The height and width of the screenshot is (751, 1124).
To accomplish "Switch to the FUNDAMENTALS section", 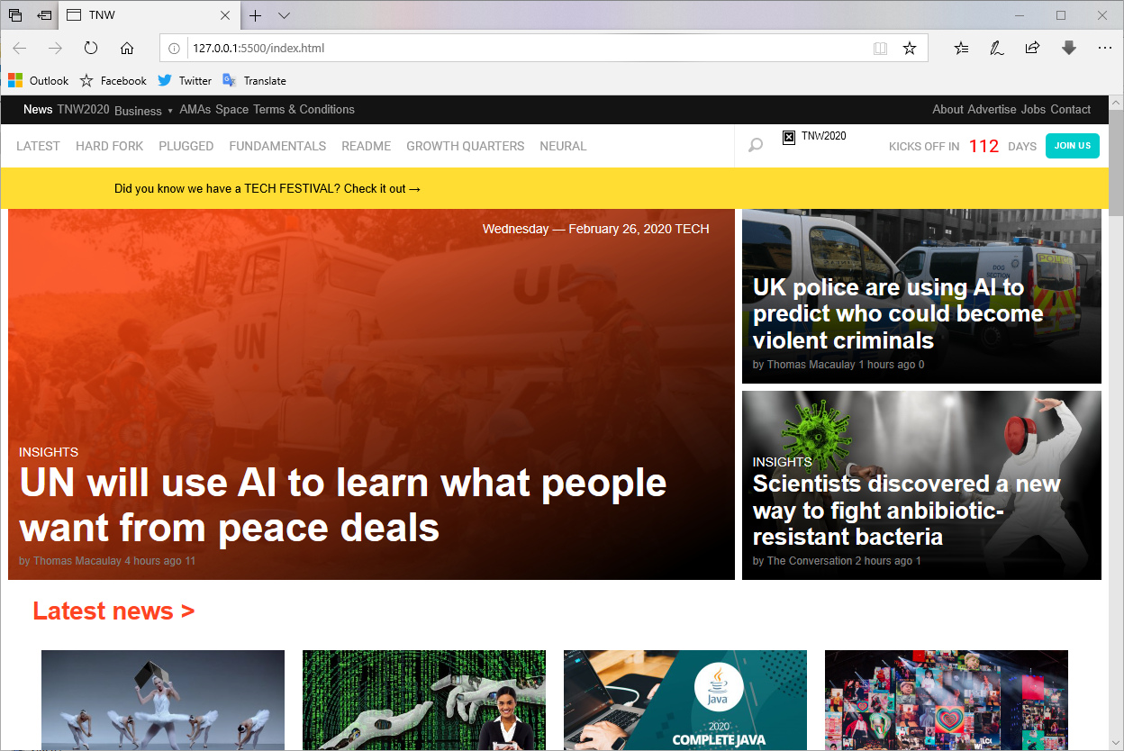I will pyautogui.click(x=277, y=146).
